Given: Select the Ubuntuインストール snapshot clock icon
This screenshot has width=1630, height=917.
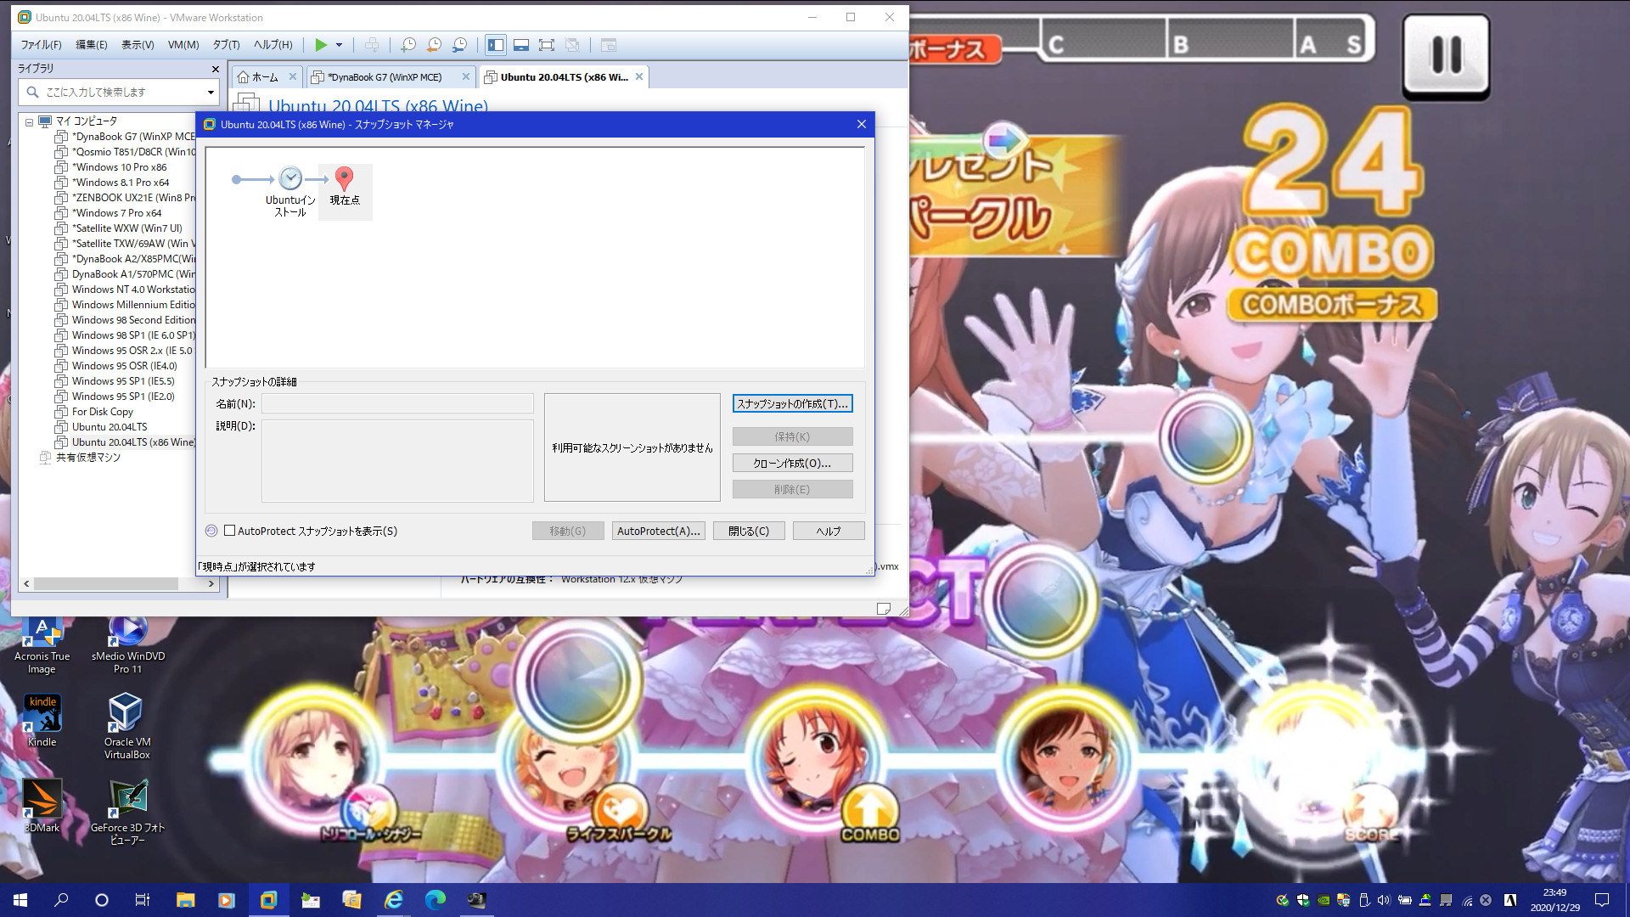Looking at the screenshot, I should point(290,178).
